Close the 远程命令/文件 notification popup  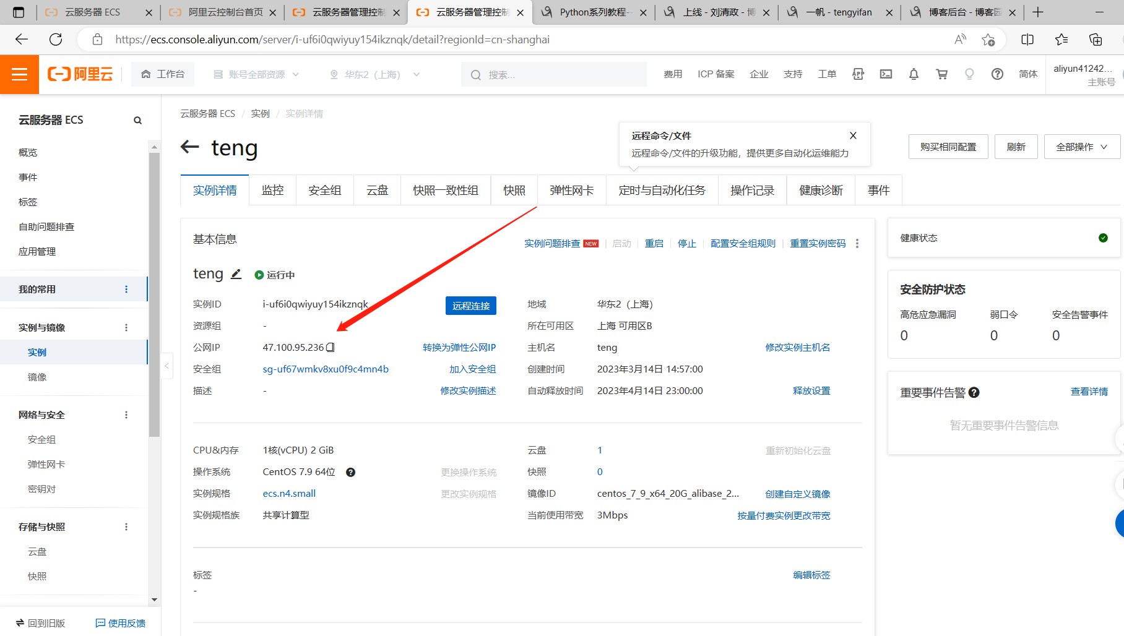pyautogui.click(x=853, y=135)
